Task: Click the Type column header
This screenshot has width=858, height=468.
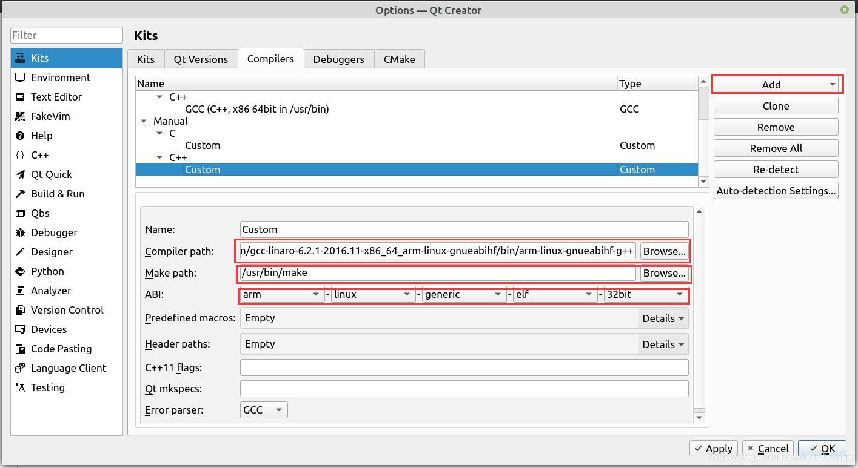Action: click(x=657, y=84)
